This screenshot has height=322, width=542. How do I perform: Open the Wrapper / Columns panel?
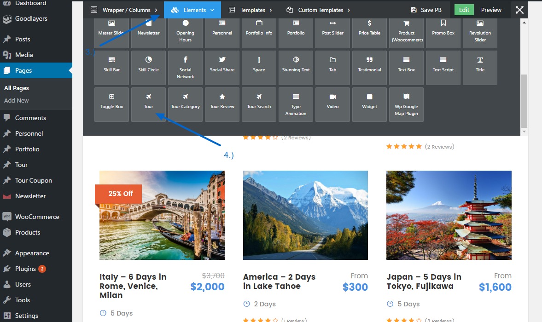[123, 10]
